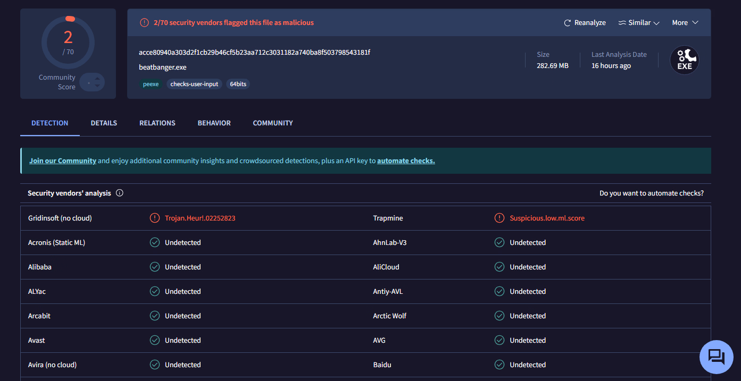Click the detection score gauge showing 2/70
The height and width of the screenshot is (381, 741).
(x=68, y=43)
